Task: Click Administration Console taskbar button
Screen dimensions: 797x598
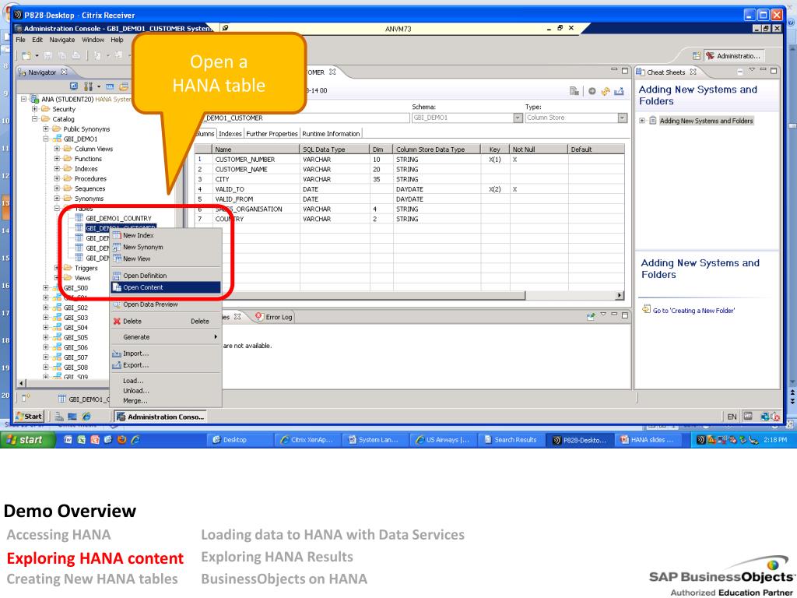Action: (x=160, y=417)
